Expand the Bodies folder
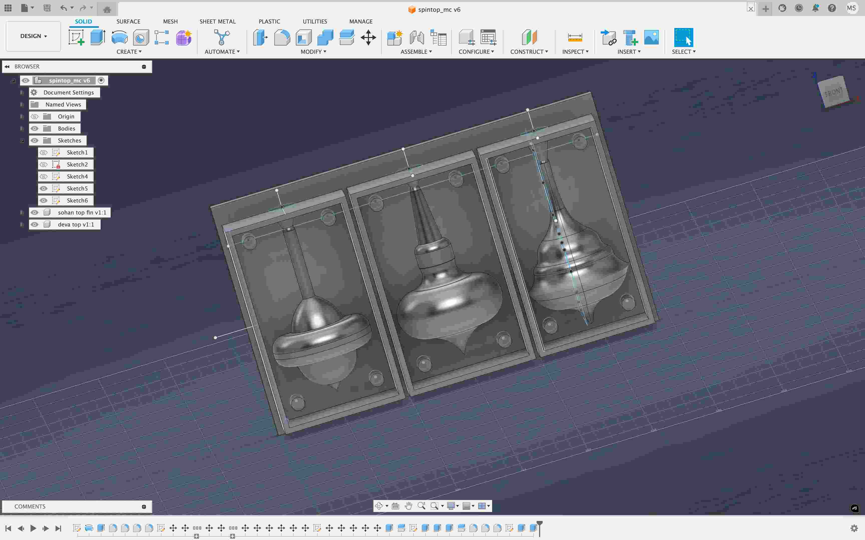This screenshot has height=540, width=865. pyautogui.click(x=22, y=128)
